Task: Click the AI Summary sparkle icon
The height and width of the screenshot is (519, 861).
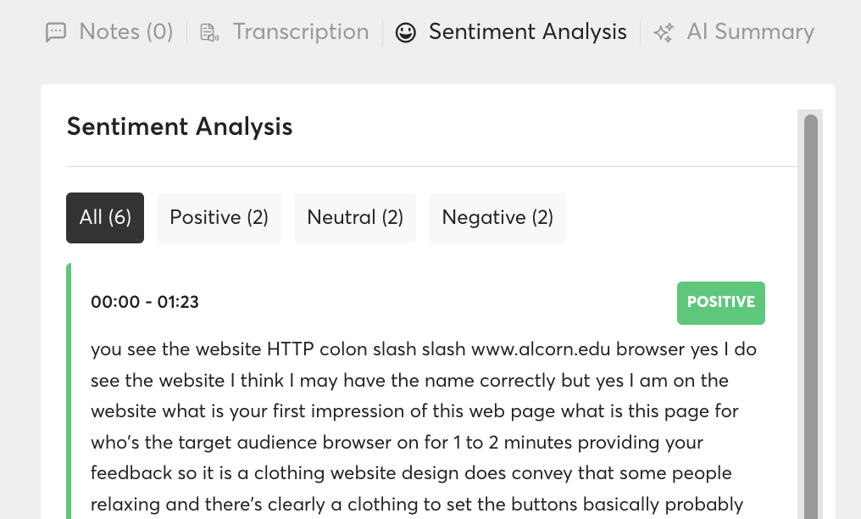Action: click(664, 33)
